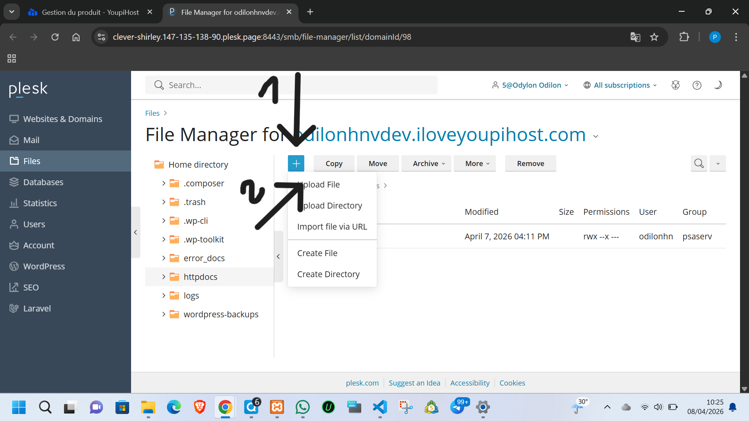Open the Laravel sidebar item

pyautogui.click(x=37, y=308)
